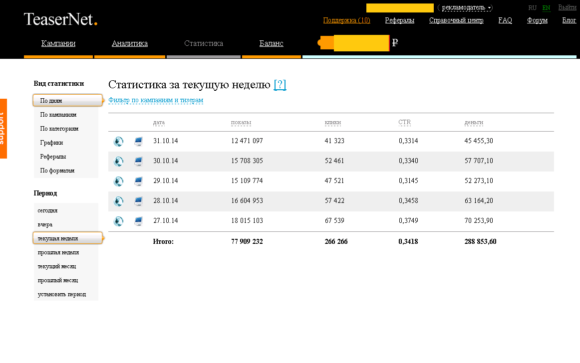Click the 'Выйти' logout link
Image resolution: width=580 pixels, height=363 pixels.
(567, 7)
